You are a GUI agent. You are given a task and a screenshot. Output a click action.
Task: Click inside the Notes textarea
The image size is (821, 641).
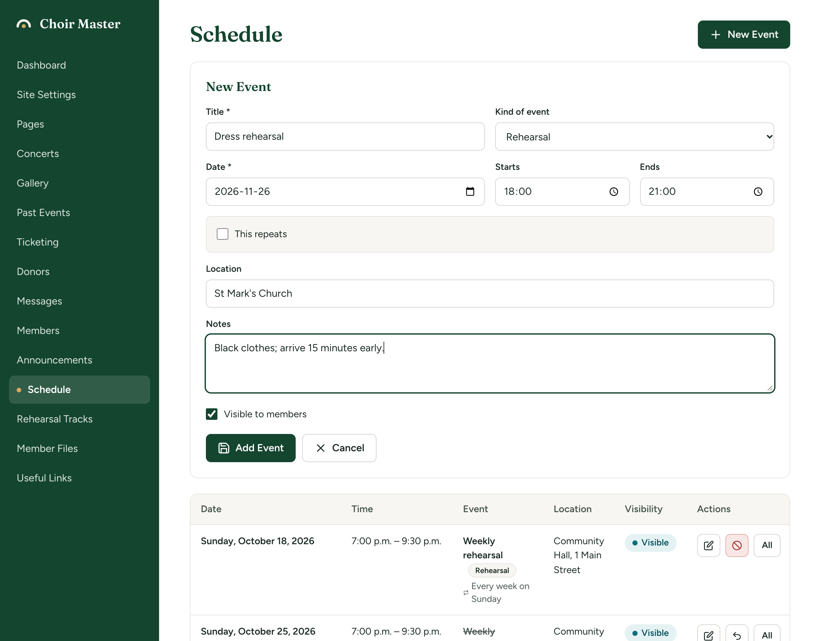[x=490, y=363]
